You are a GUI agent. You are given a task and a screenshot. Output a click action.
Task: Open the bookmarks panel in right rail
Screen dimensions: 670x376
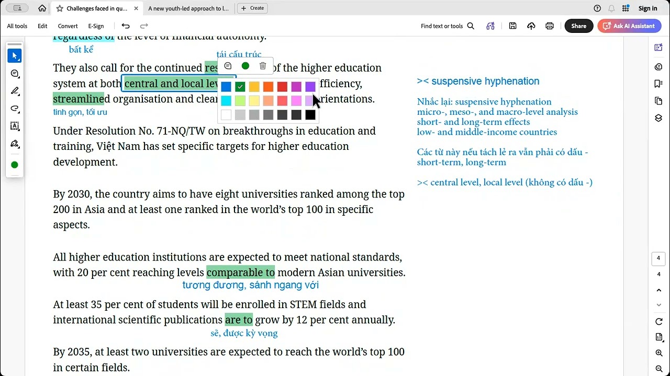(x=658, y=84)
